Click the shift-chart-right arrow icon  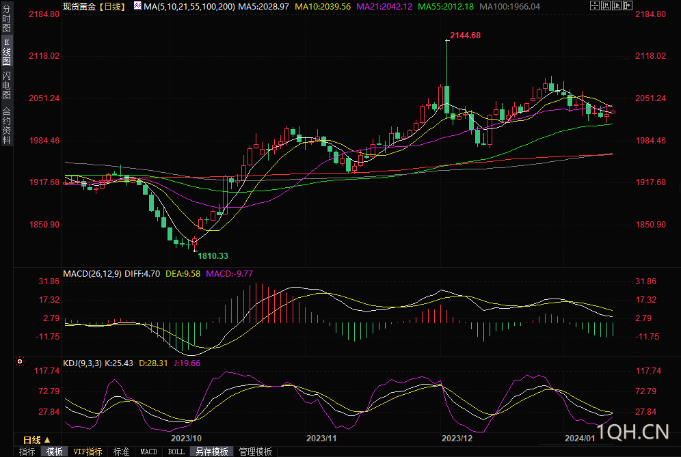[x=627, y=5]
